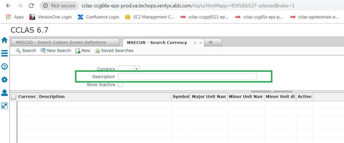
Task: Reload the page with the refresh icon
Action: point(31,6)
